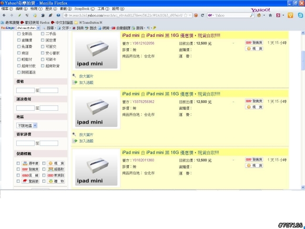Check the 可面交 filter checkbox

[42, 47]
